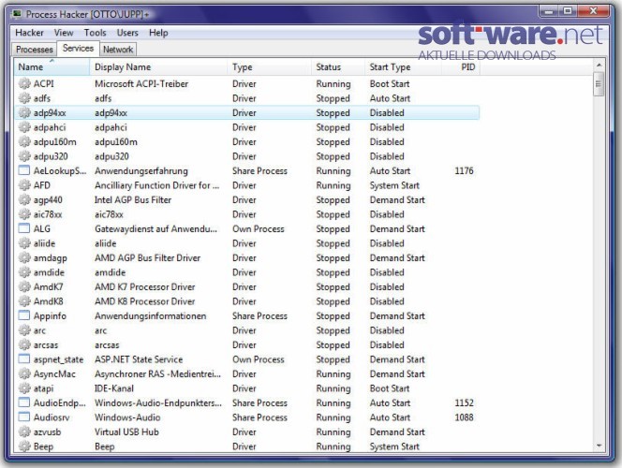The height and width of the screenshot is (468, 622).
Task: Open the Tools menu
Action: click(95, 33)
